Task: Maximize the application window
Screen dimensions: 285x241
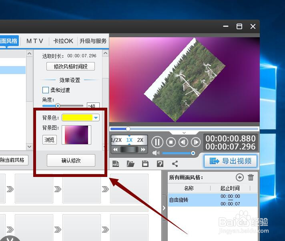Action: pyautogui.click(x=239, y=26)
